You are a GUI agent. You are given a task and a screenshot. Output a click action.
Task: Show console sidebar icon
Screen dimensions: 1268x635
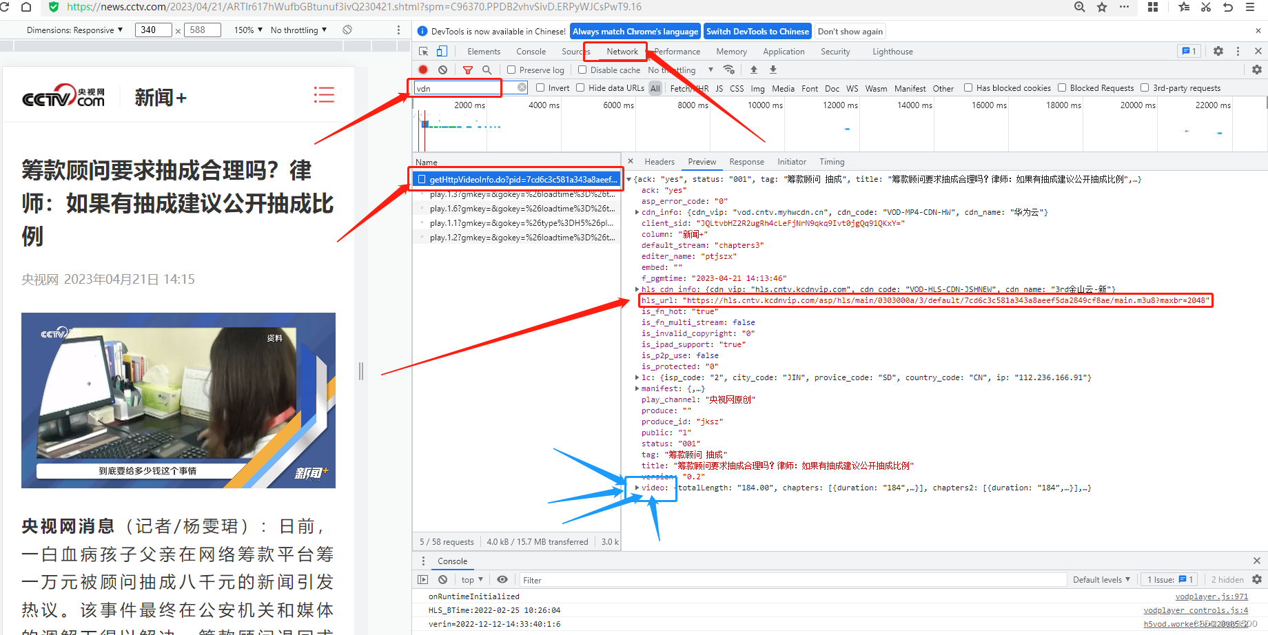423,579
